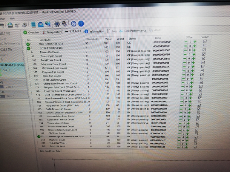
Task: Toggle Enable checkbox for Retired Block Count
Action: tap(204, 46)
